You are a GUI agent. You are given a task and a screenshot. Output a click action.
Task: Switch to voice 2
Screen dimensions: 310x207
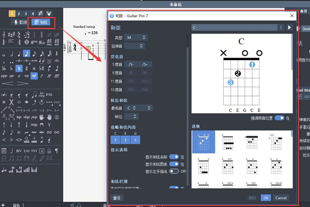(x=19, y=13)
